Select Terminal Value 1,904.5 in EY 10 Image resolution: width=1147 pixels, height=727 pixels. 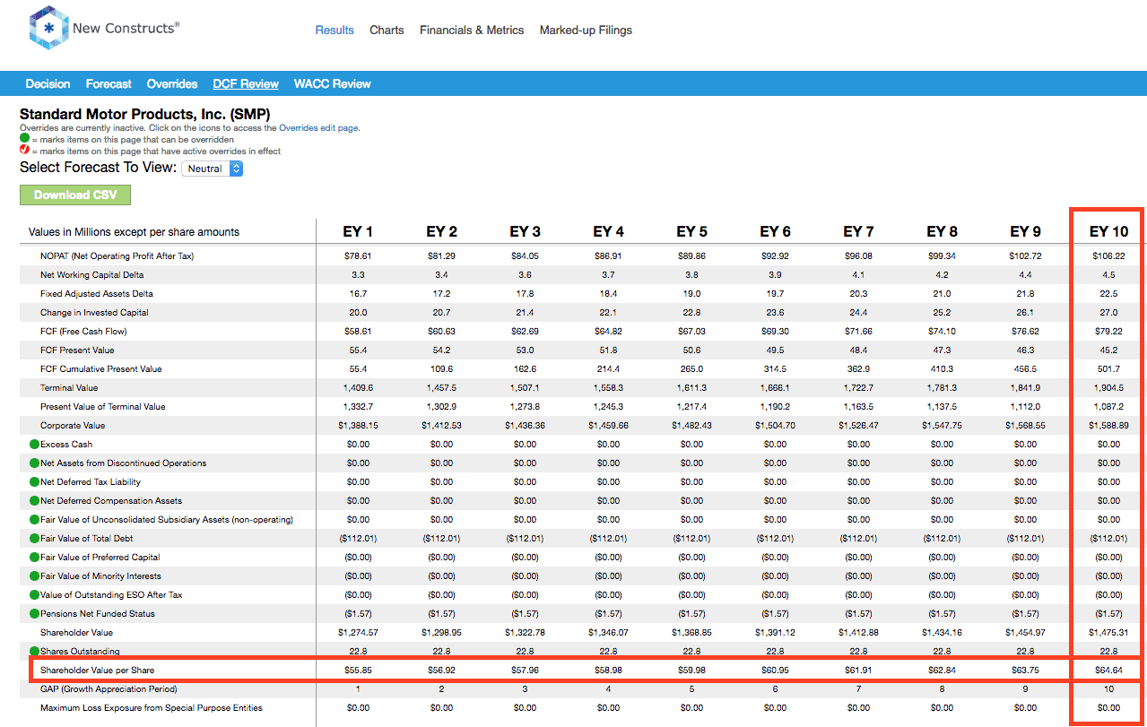click(1108, 388)
